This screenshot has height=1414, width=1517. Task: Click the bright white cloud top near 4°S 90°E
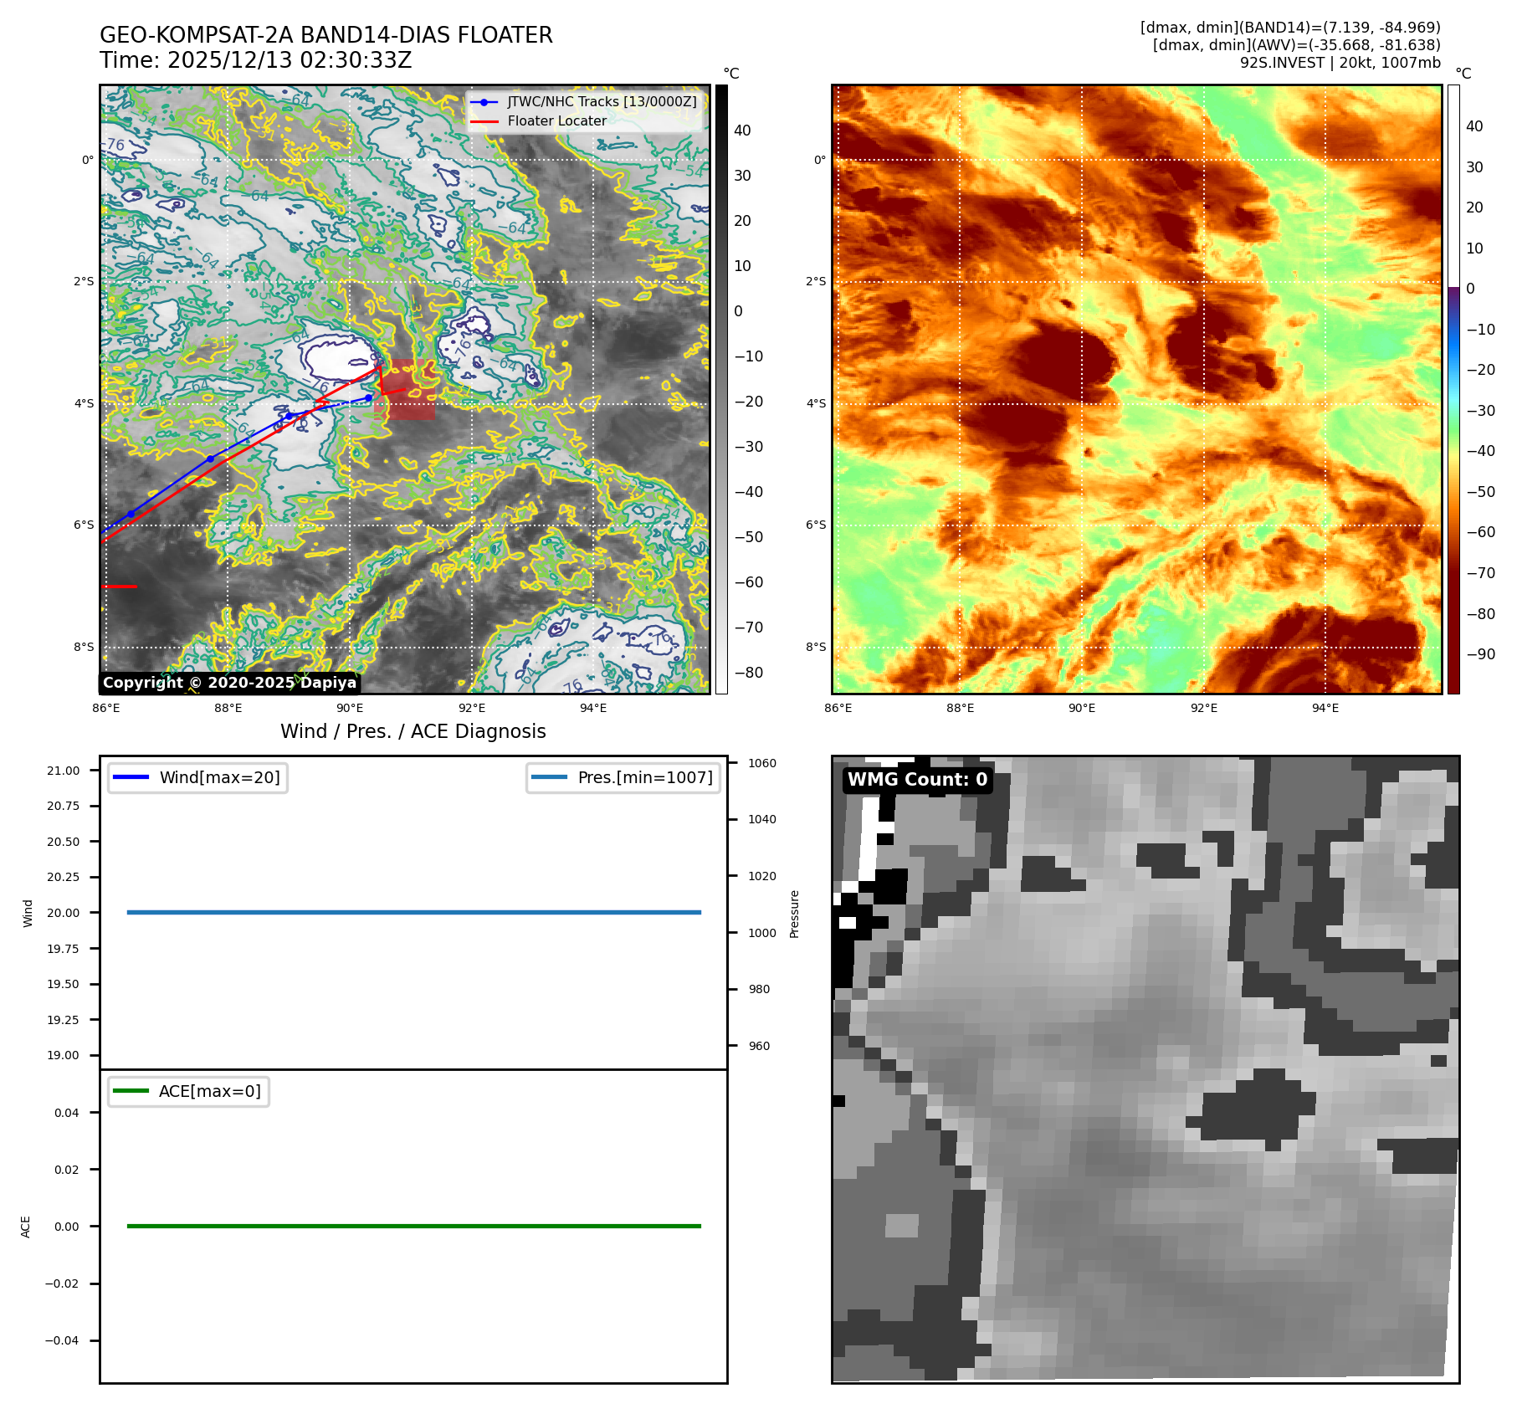pyautogui.click(x=335, y=358)
